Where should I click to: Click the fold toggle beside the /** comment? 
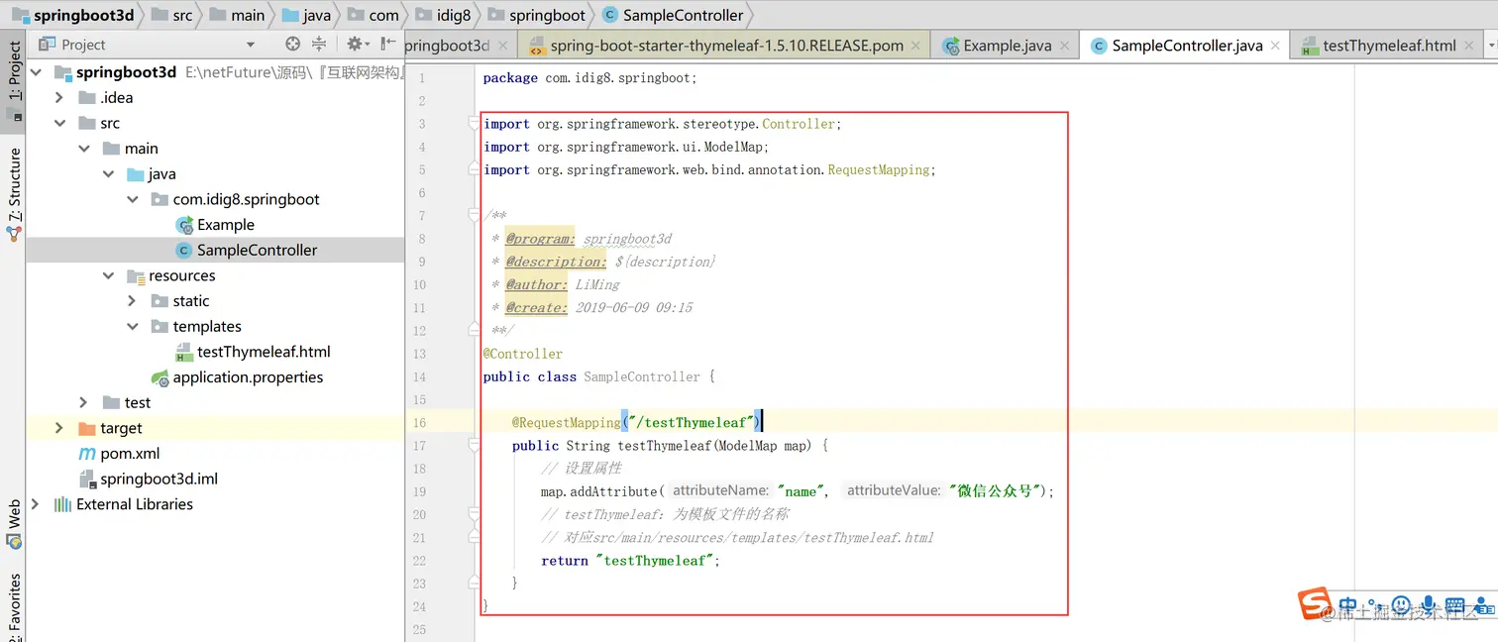coord(475,216)
